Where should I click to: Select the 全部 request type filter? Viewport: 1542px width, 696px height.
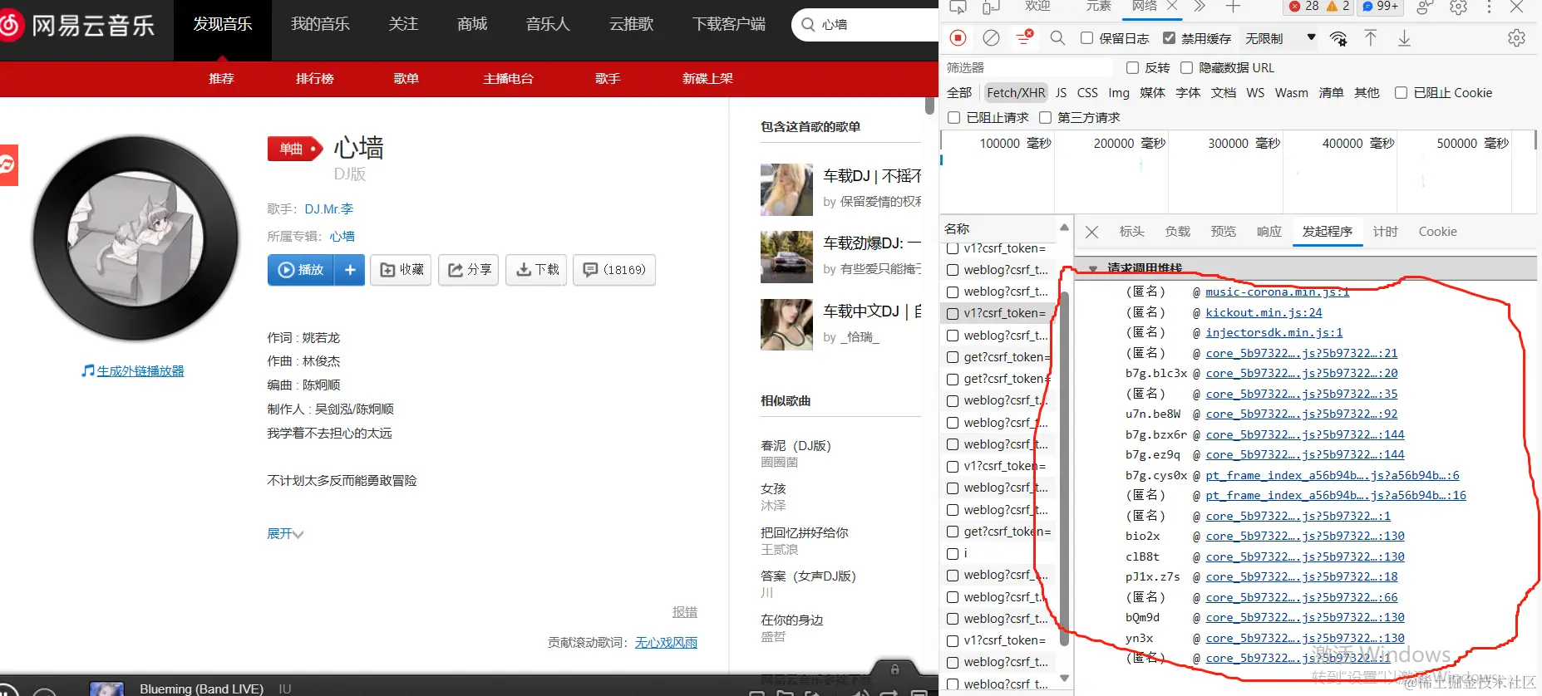(x=959, y=93)
